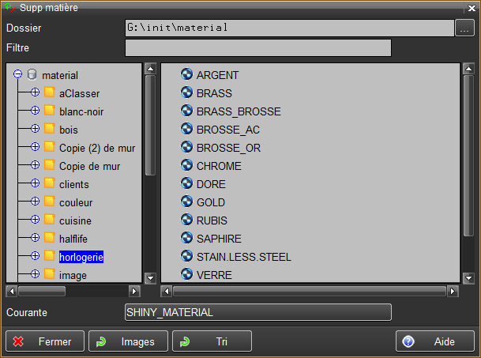Image resolution: width=481 pixels, height=358 pixels.
Task: Click the STAIN.LESS.STEEL material sphere icon
Action: click(186, 256)
